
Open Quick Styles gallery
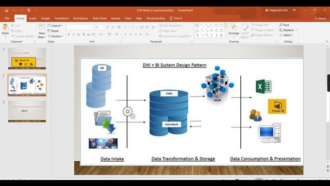(244, 31)
